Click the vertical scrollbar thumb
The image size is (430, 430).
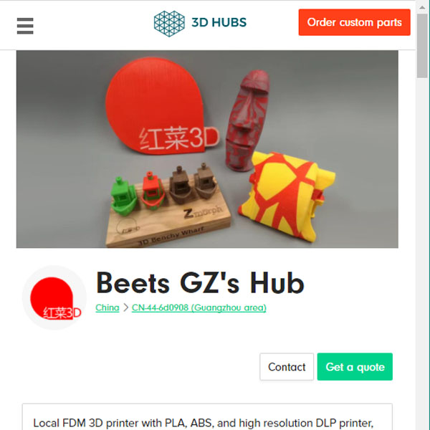[x=422, y=46]
